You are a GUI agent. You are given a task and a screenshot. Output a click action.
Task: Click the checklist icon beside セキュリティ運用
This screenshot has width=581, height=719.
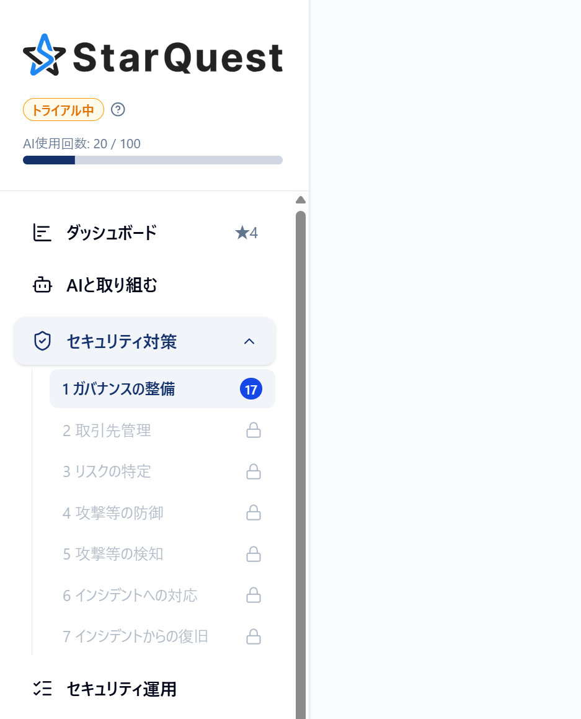[x=42, y=689]
